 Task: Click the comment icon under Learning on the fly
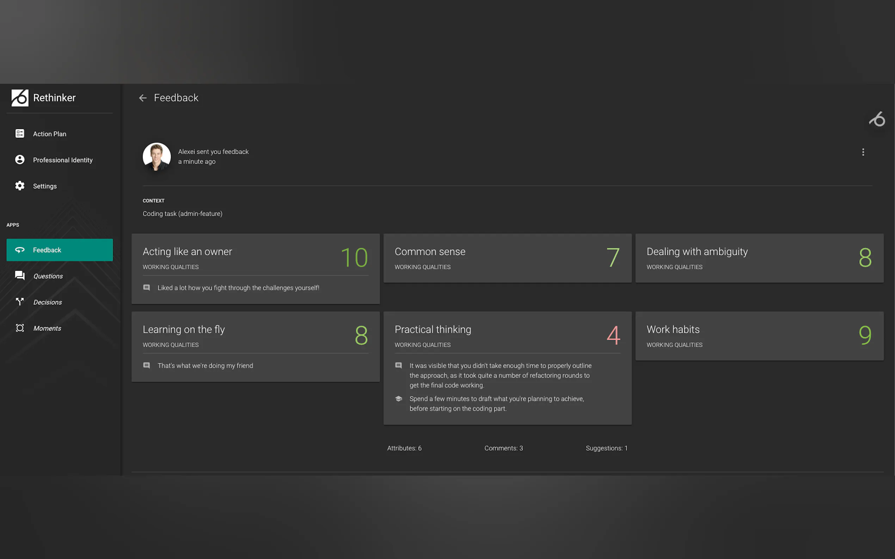[x=147, y=365]
